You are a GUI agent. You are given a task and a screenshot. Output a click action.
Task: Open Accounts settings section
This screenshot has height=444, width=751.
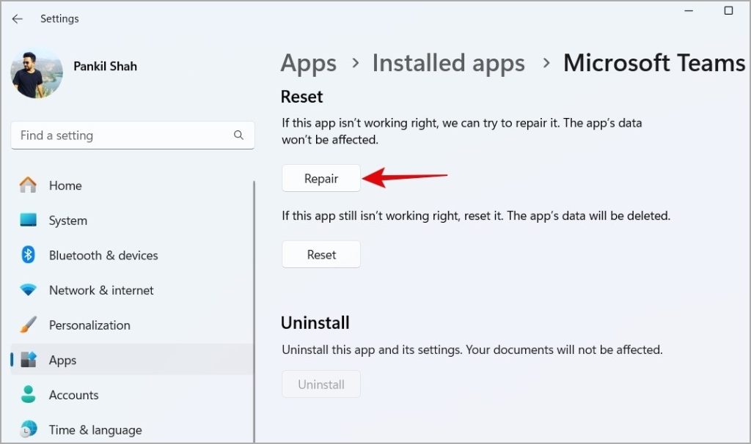tap(132, 395)
